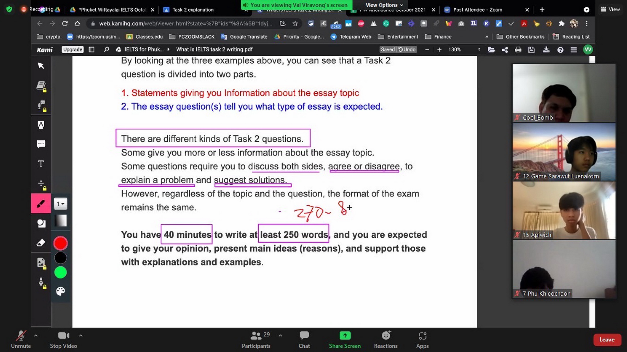Screen dimensions: 627x352
Task: Pick the red pen color swatch
Action: [x=60, y=243]
